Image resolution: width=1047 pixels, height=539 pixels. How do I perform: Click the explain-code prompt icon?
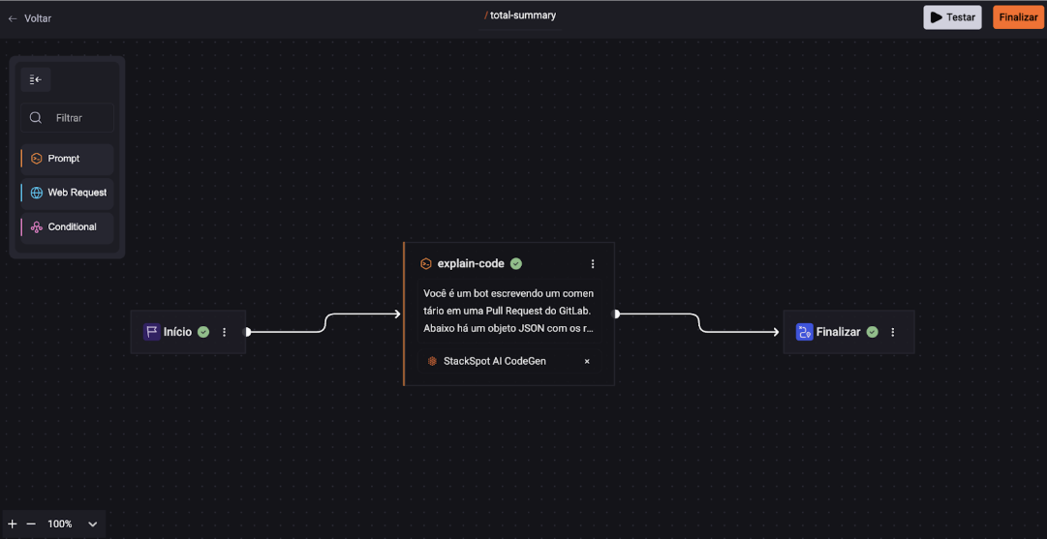(x=425, y=264)
